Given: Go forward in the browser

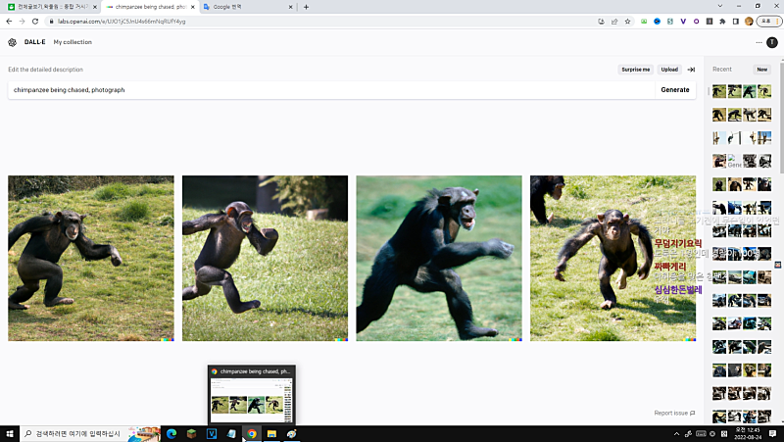Looking at the screenshot, I should tap(22, 22).
